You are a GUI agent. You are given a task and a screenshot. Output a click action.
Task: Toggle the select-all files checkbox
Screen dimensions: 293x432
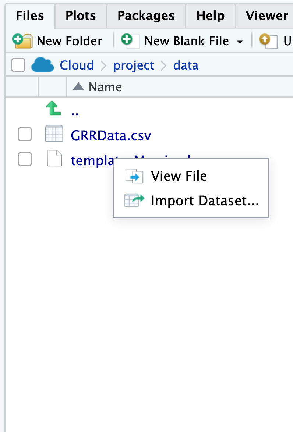click(x=18, y=65)
